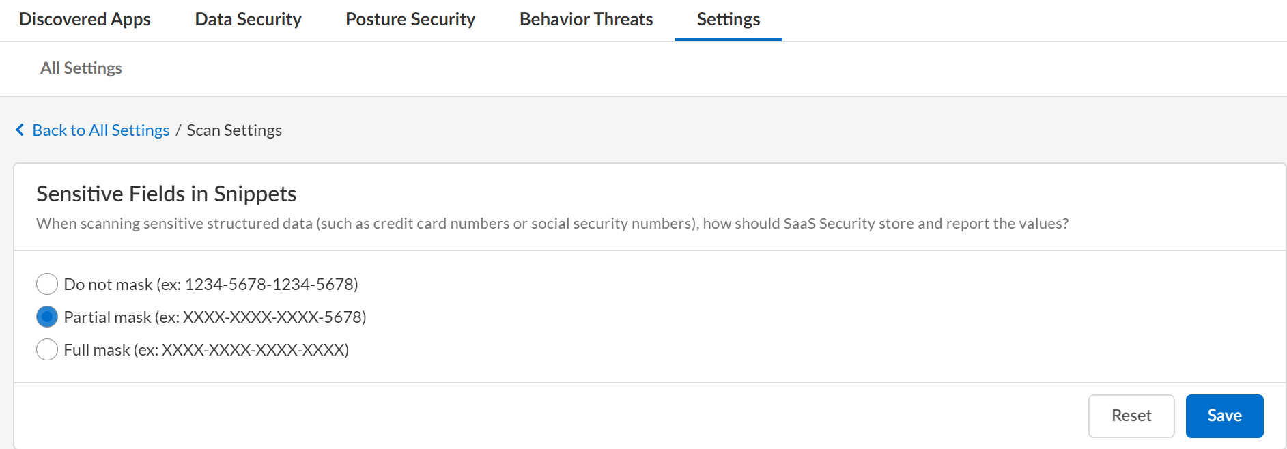Choose the Partial mask radio button

pos(47,317)
